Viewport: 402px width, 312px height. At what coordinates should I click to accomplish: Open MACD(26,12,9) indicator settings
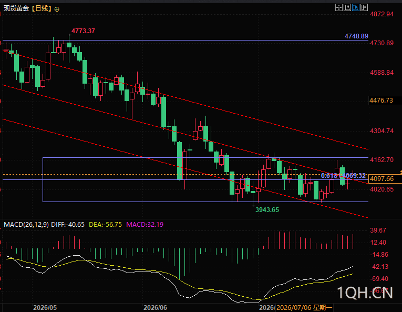coord(26,225)
